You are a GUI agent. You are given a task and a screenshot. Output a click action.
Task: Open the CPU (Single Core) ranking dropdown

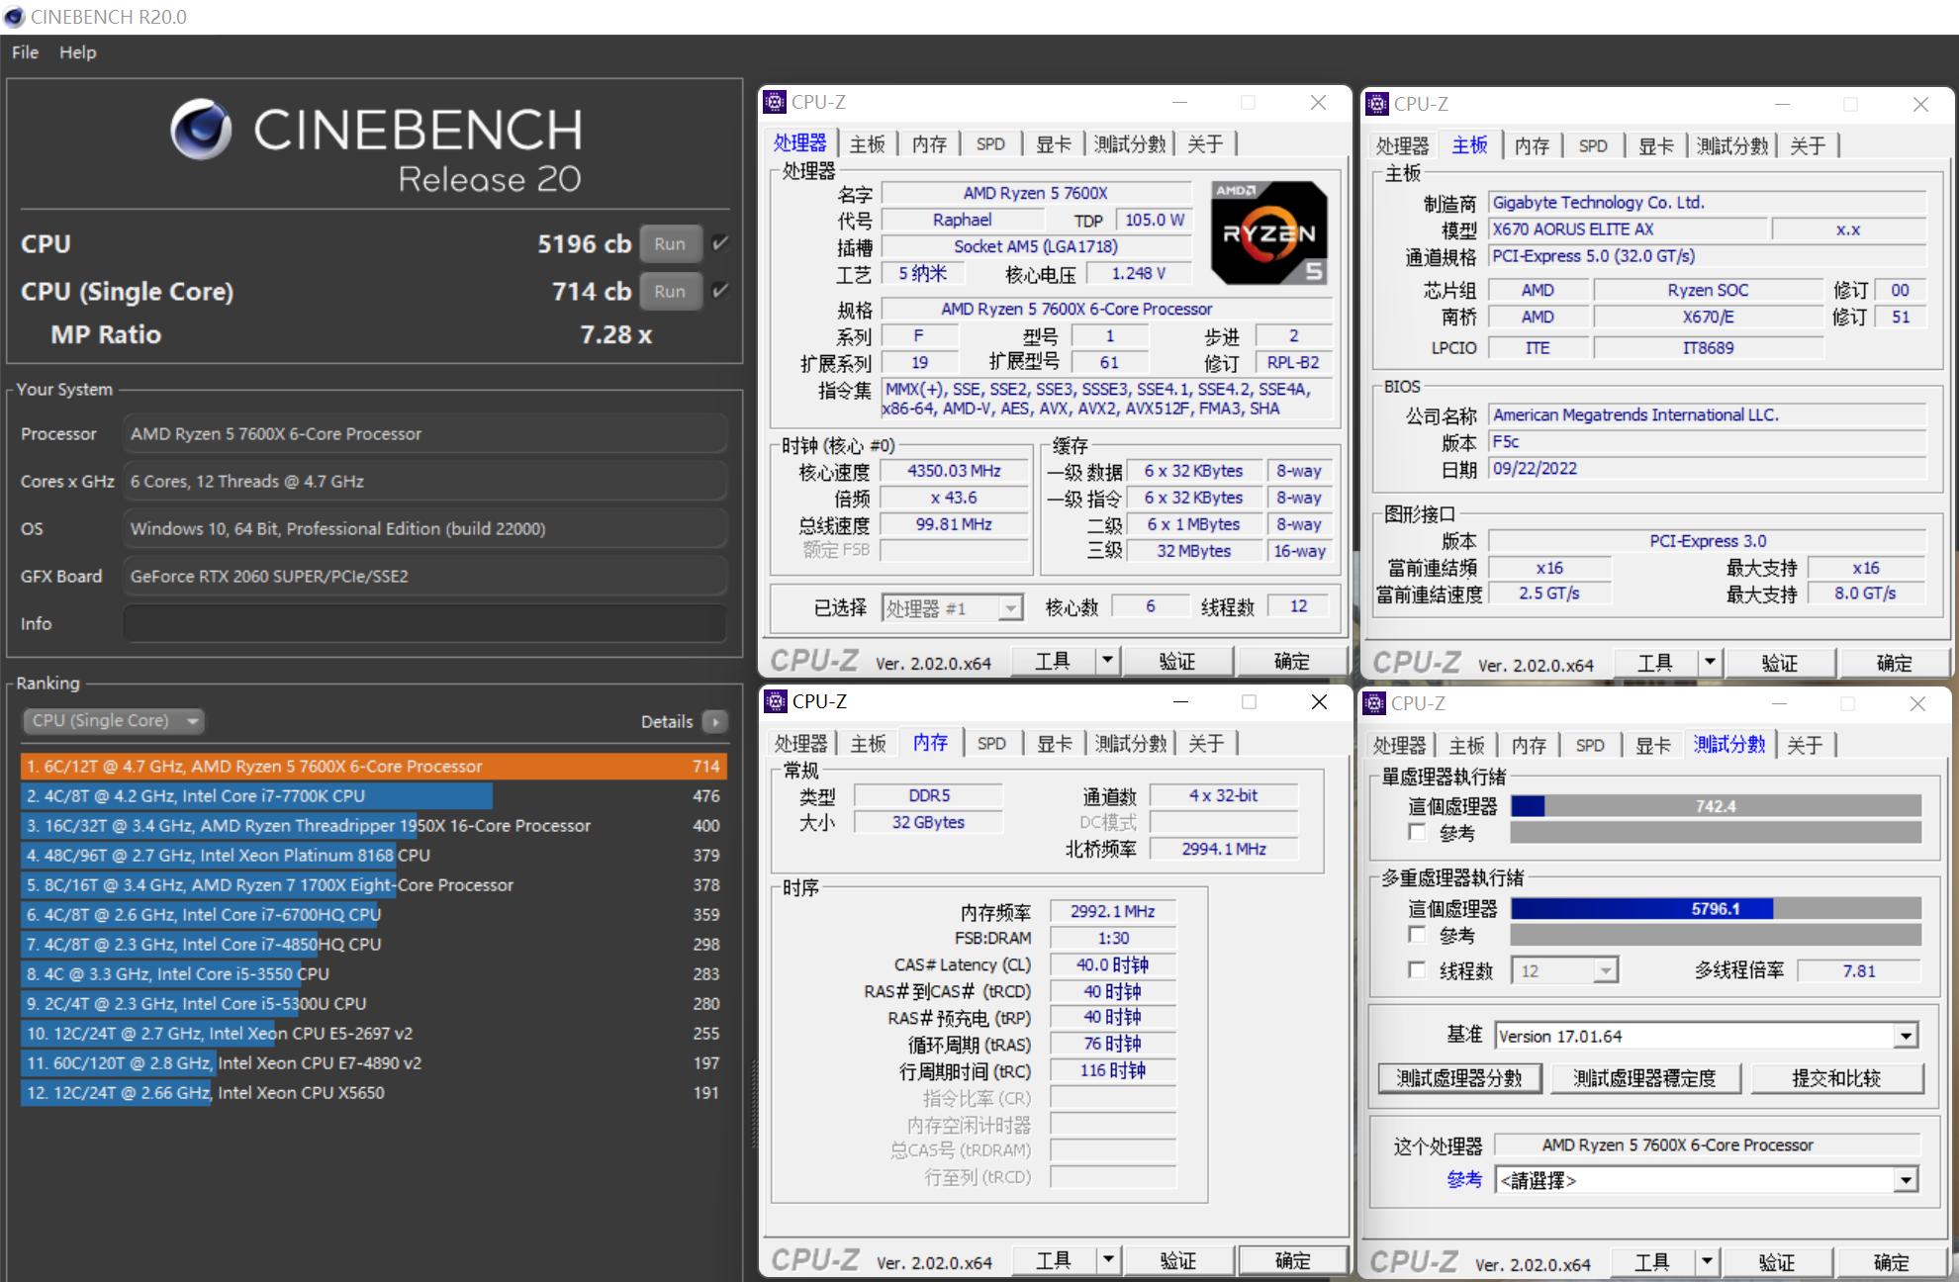pos(114,721)
